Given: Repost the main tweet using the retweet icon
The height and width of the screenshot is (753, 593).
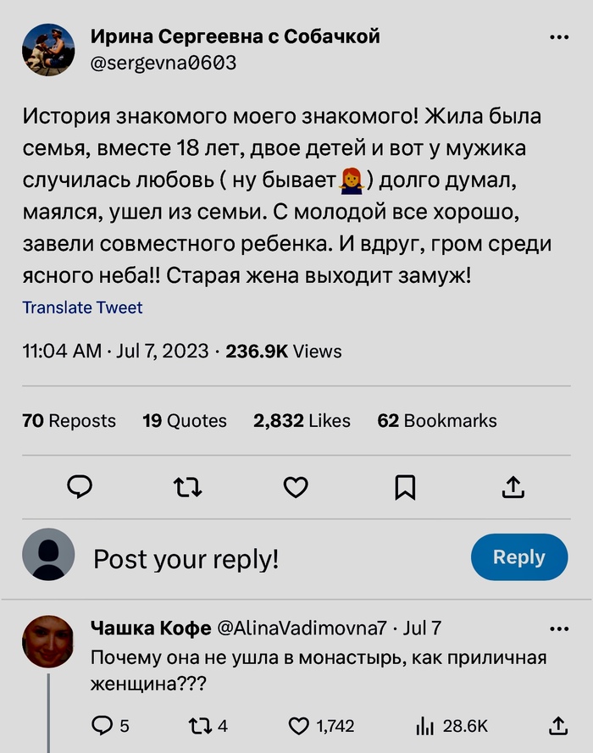Looking at the screenshot, I should click(187, 486).
